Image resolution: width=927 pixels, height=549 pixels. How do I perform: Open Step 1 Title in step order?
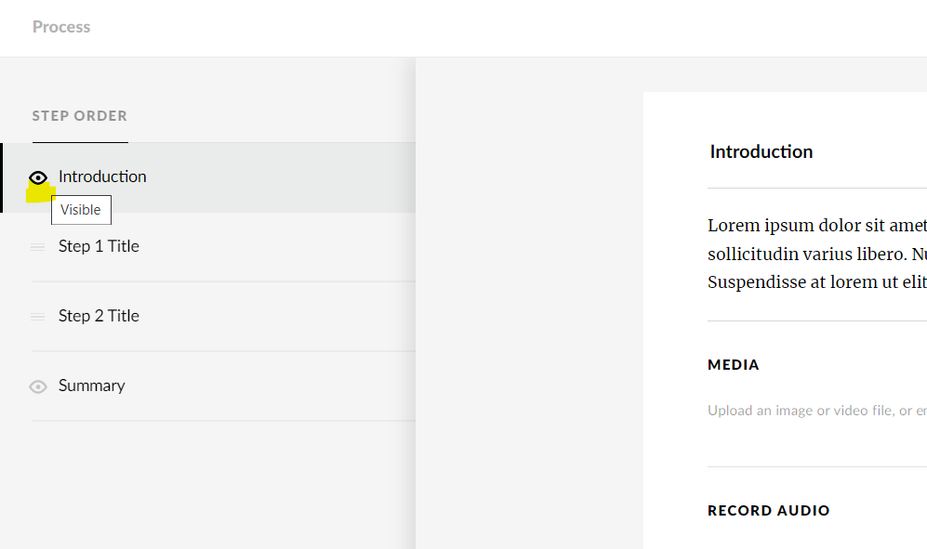pos(99,246)
